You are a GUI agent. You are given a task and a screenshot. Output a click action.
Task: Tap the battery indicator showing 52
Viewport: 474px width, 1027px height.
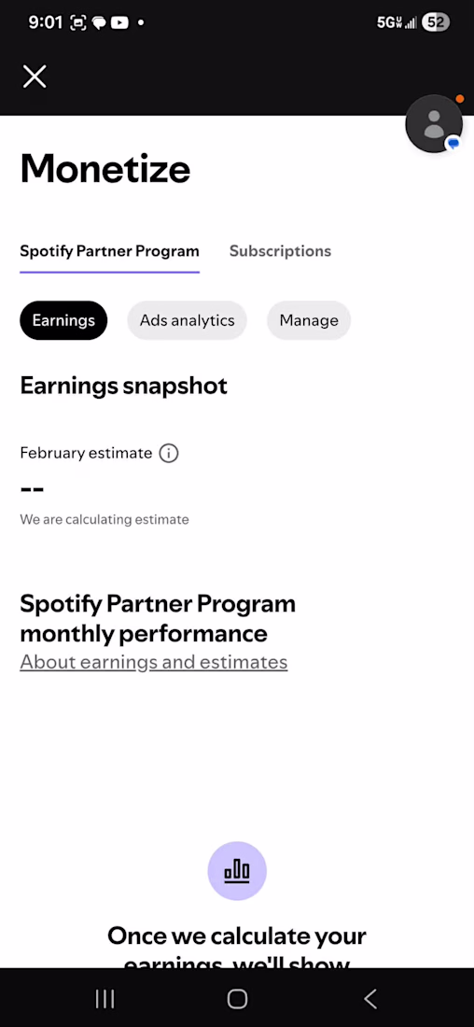coord(436,23)
